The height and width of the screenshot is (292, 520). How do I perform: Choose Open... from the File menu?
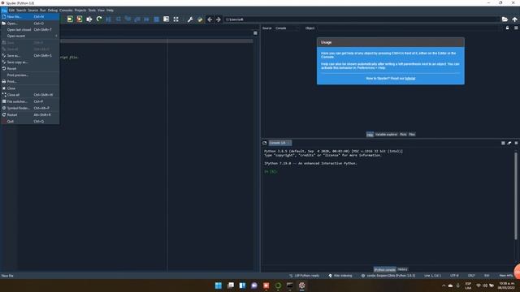pyautogui.click(x=30, y=24)
